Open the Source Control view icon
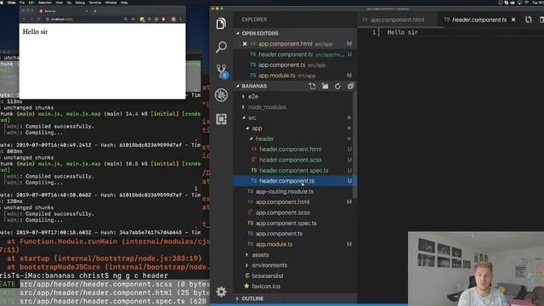 [221, 71]
